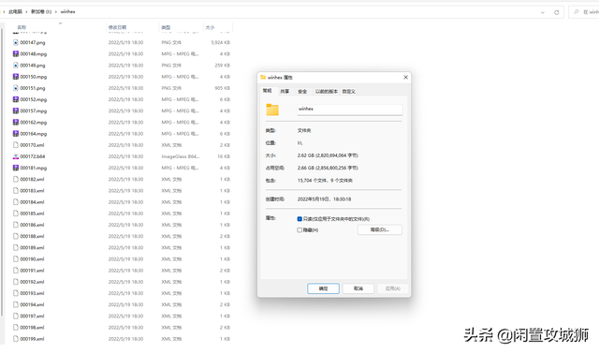Click the 000157.mpg video file icon
Viewport: 599px width, 353px height.
(x=16, y=110)
